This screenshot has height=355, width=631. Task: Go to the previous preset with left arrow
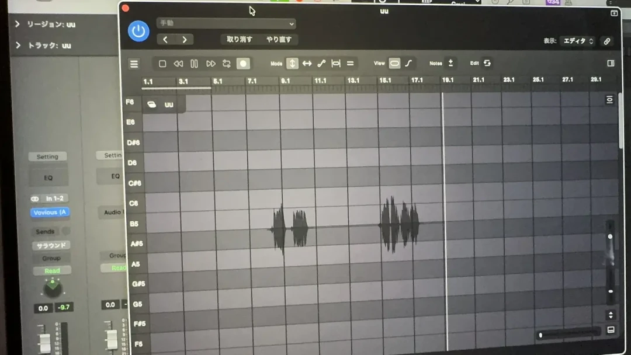[x=165, y=39]
